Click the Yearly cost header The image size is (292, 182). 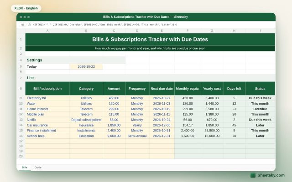coord(212,89)
